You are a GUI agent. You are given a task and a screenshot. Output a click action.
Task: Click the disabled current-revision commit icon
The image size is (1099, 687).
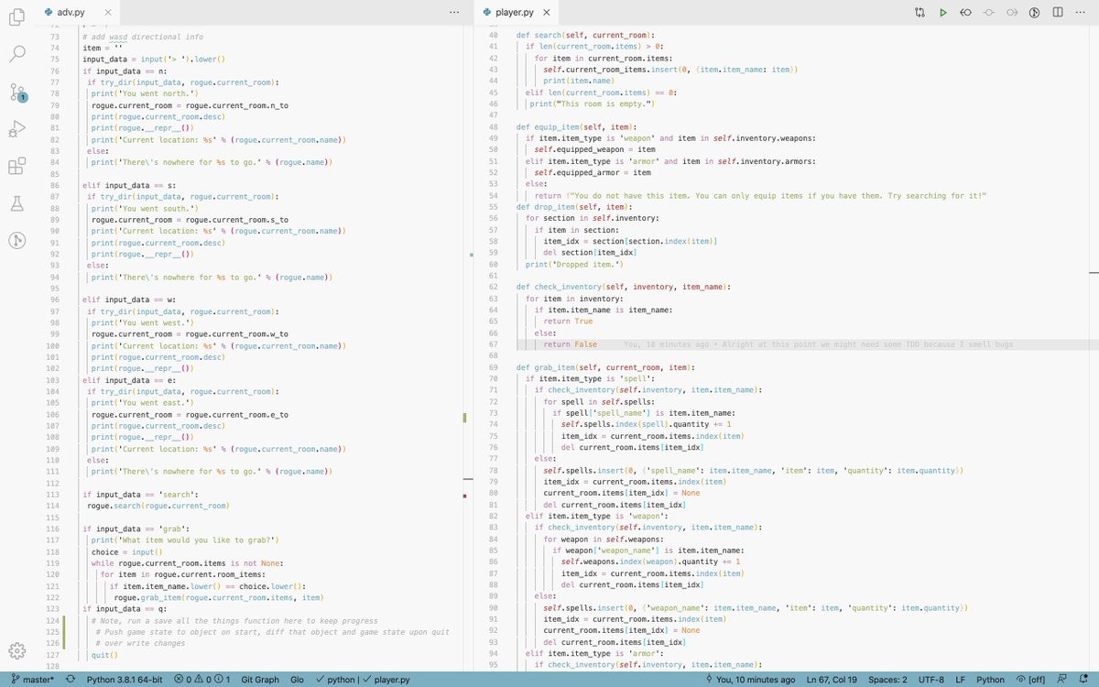click(x=988, y=13)
